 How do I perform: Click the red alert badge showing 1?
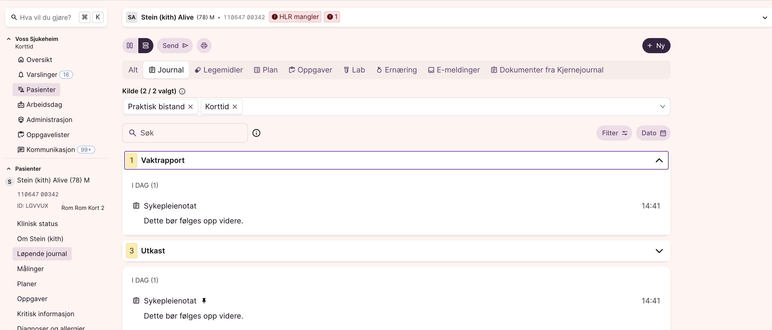tap(332, 17)
